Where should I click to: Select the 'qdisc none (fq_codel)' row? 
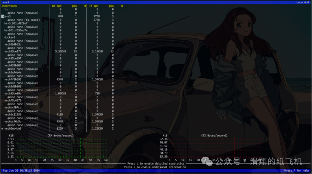pos(23,20)
